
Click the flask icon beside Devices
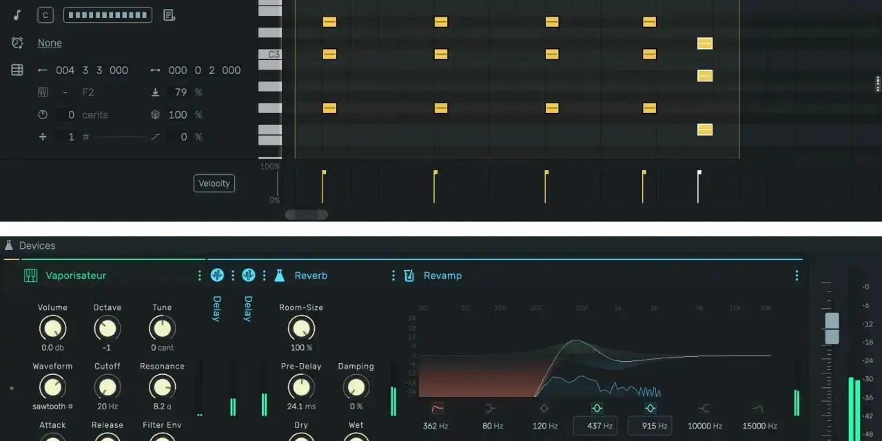[9, 245]
